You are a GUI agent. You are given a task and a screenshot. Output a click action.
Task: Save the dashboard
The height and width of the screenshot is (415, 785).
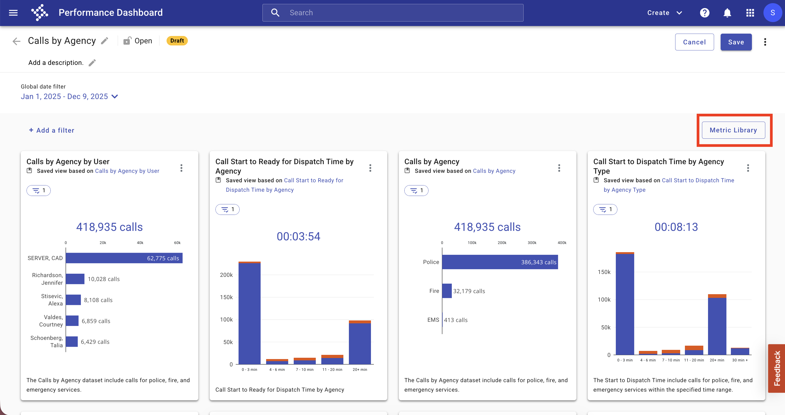coord(736,42)
